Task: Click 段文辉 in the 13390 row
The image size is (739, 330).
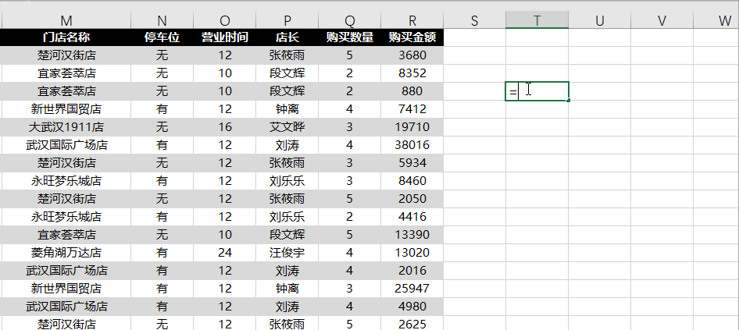Action: coord(287,235)
